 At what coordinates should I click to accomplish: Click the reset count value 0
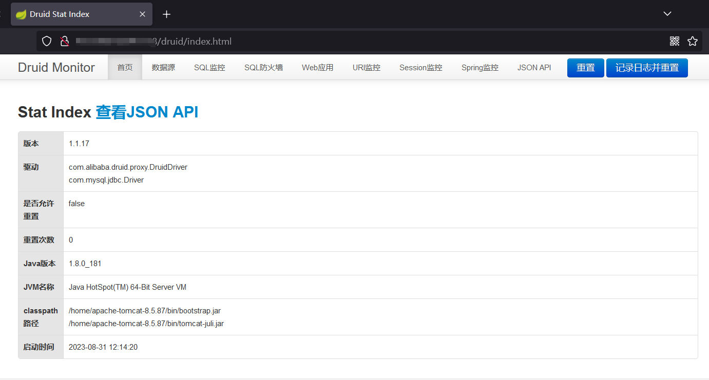[x=71, y=240]
